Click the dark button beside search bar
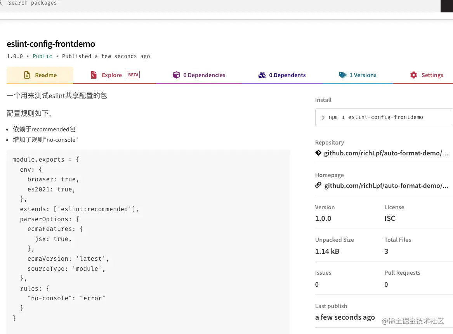This screenshot has width=453, height=334. 447,6
